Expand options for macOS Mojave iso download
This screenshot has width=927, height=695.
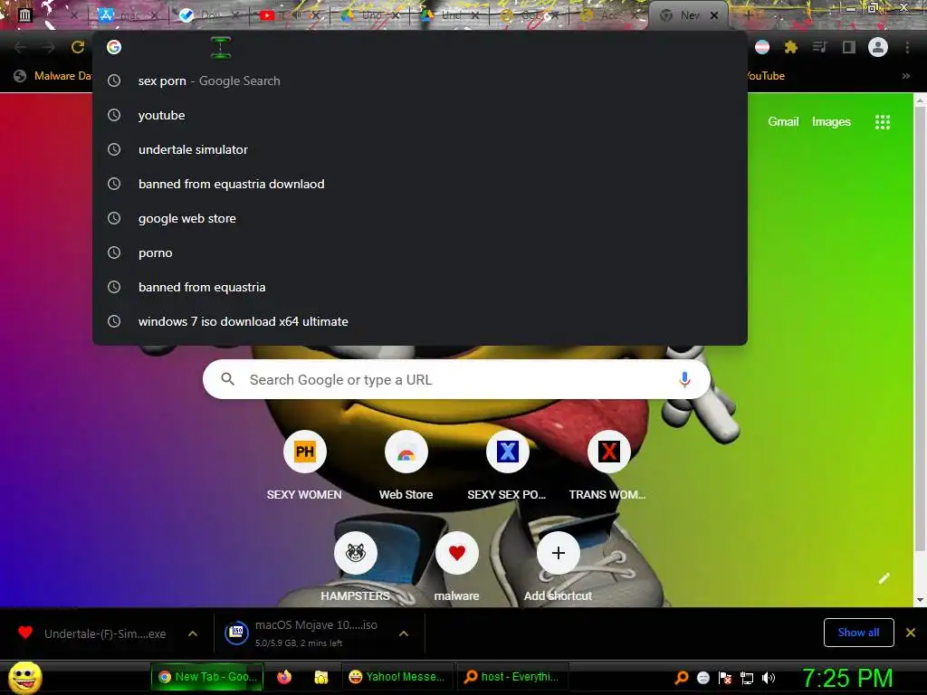tap(404, 633)
